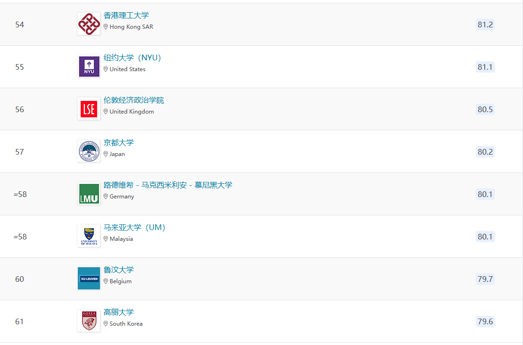The image size is (523, 345).
Task: Click the United Kingdom location text
Action: (x=132, y=112)
